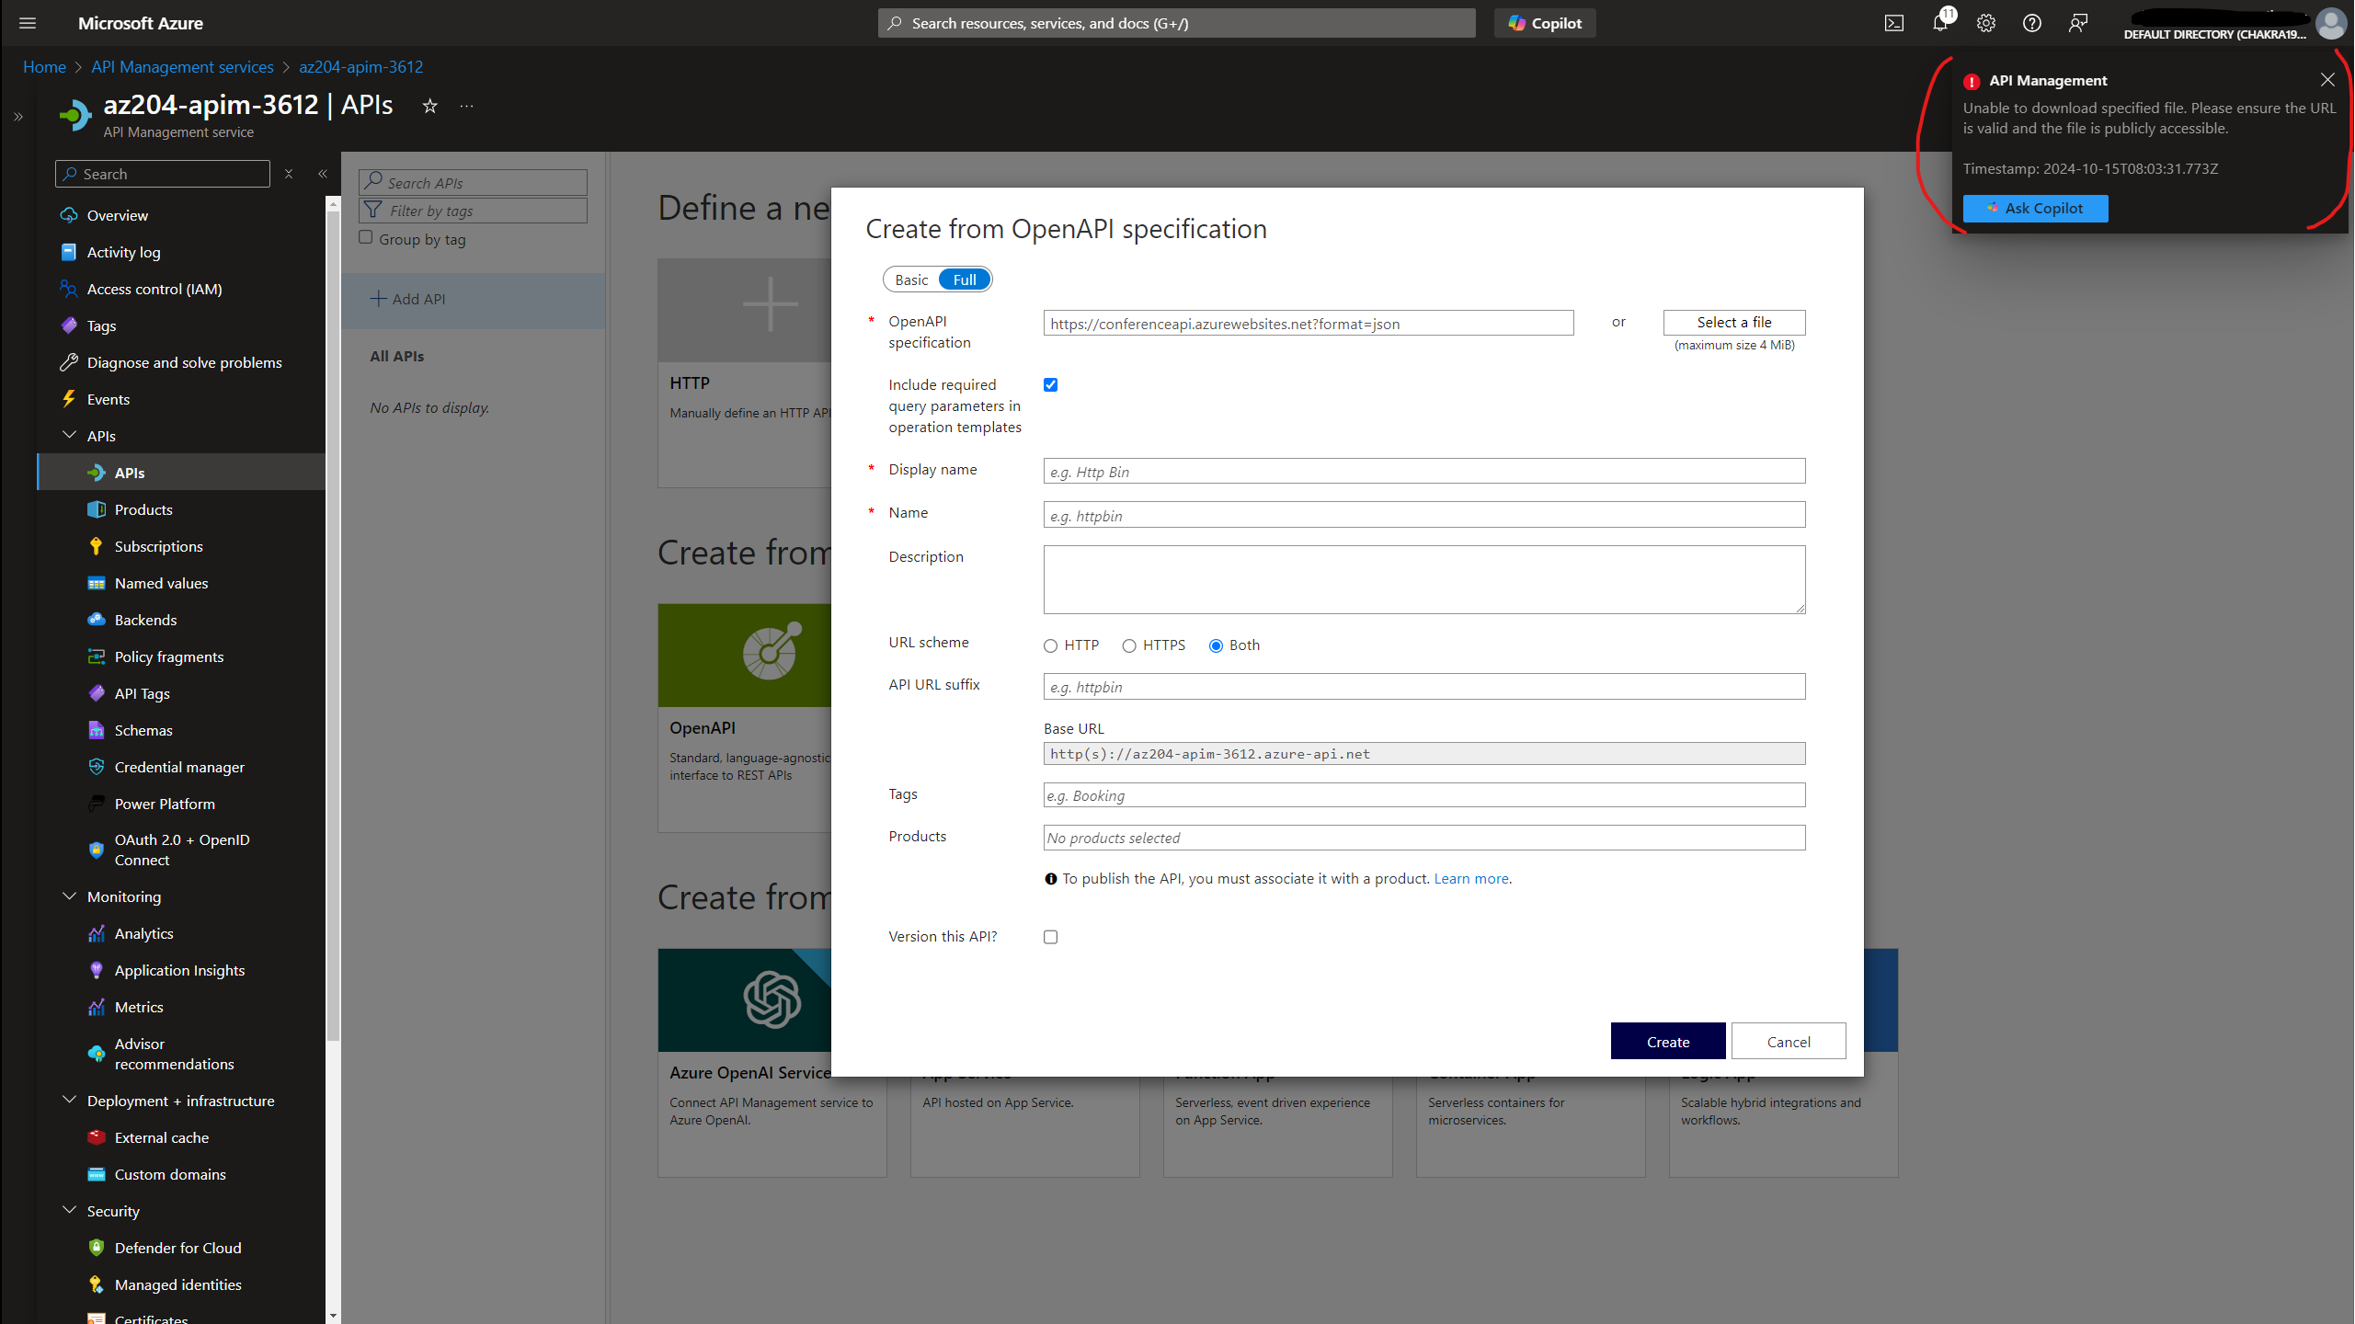Click the Display name field
2355x1324 pixels.
pos(1423,471)
